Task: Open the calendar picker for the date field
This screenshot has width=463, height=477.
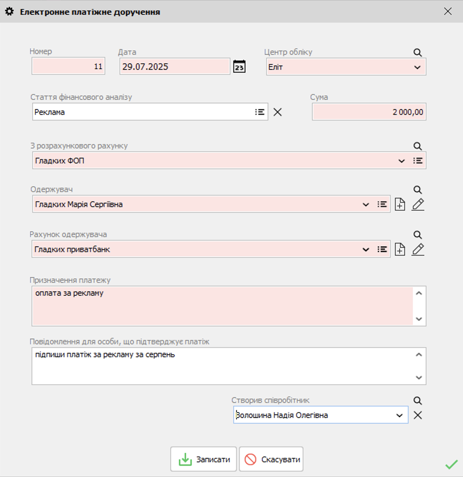Action: (239, 67)
